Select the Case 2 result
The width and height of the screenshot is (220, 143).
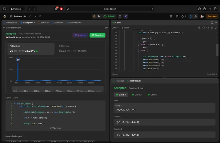137,95
